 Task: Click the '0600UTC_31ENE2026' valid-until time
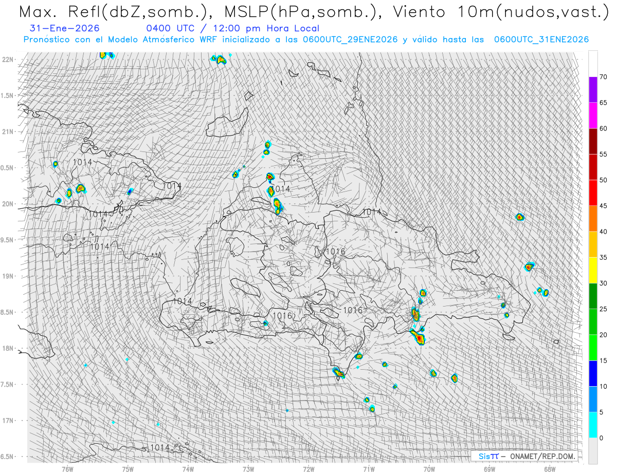[x=541, y=40]
